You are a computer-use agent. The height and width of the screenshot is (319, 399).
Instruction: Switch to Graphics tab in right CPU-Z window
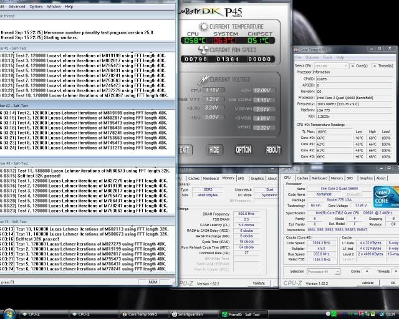point(366,178)
